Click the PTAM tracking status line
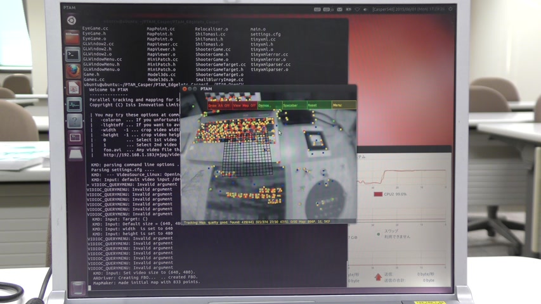 (257, 222)
